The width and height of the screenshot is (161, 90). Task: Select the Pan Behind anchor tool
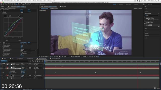[x=12, y=4]
